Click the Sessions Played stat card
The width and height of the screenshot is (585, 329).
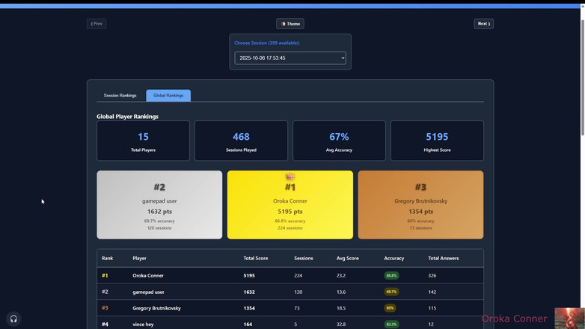(241, 141)
